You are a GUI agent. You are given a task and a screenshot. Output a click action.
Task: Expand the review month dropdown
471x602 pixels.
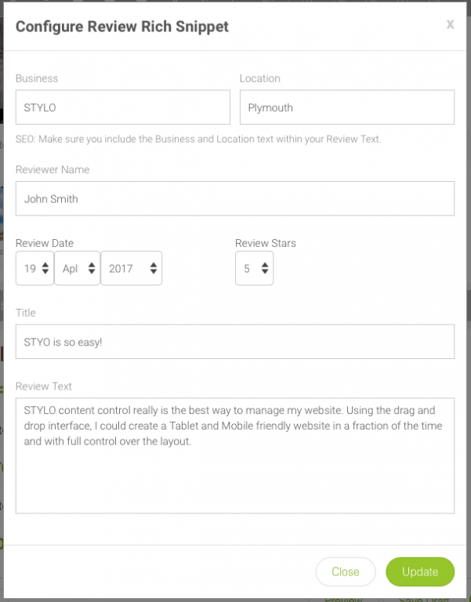[78, 268]
